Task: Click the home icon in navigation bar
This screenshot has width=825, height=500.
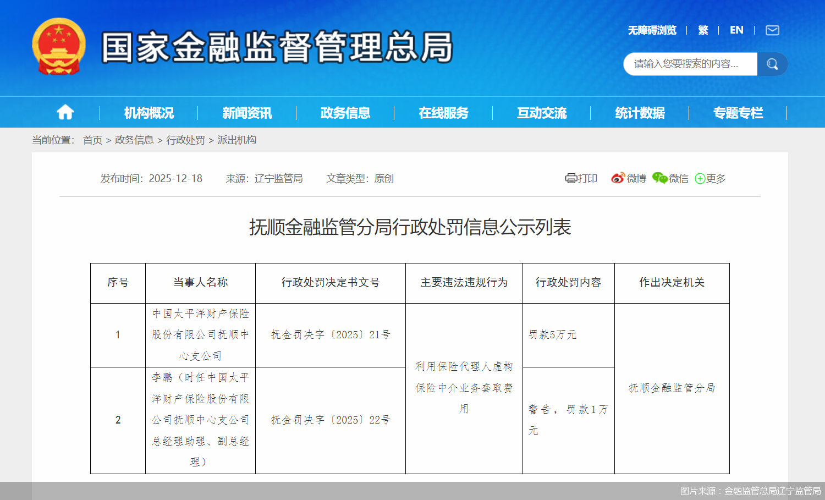Action: 65,112
